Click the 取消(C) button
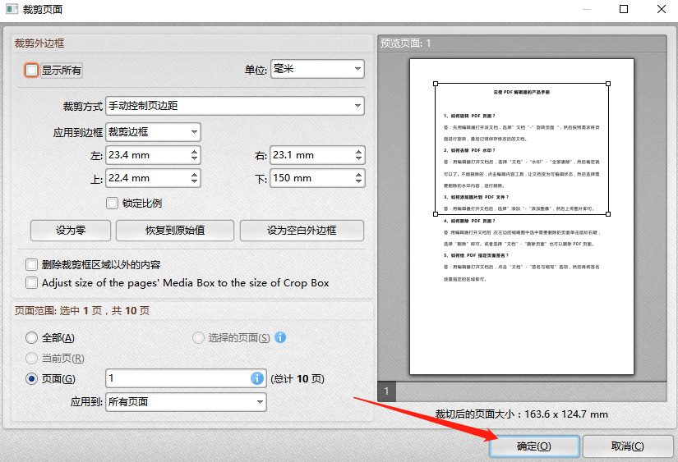 (x=627, y=446)
